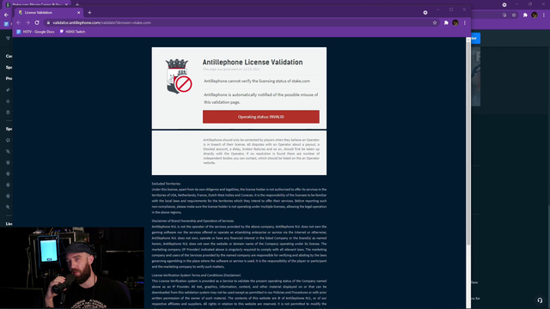The height and width of the screenshot is (309, 550).
Task: Maximize the License Validation window
Action: click(451, 9)
